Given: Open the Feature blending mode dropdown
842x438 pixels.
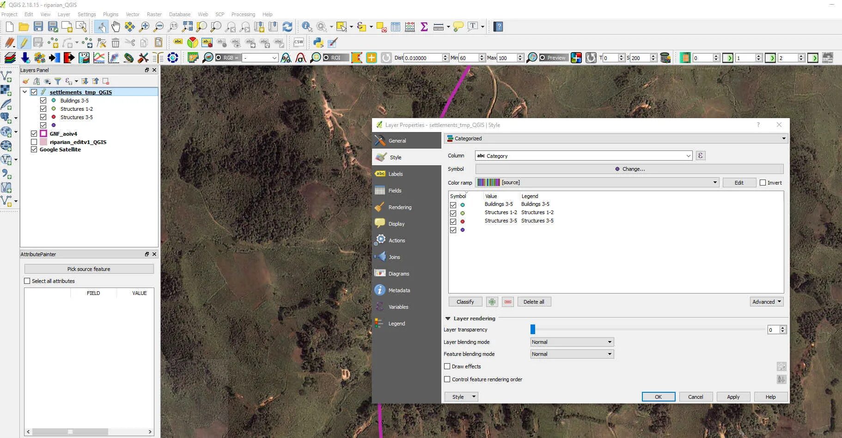Looking at the screenshot, I should 572,354.
